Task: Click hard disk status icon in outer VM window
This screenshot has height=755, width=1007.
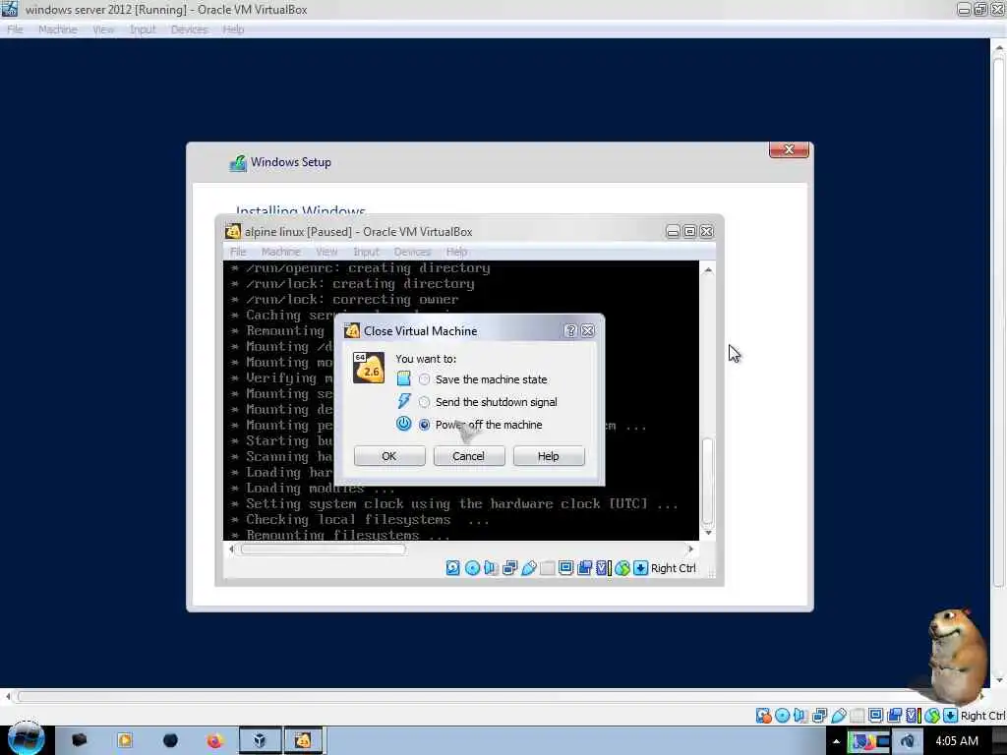Action: [x=763, y=716]
